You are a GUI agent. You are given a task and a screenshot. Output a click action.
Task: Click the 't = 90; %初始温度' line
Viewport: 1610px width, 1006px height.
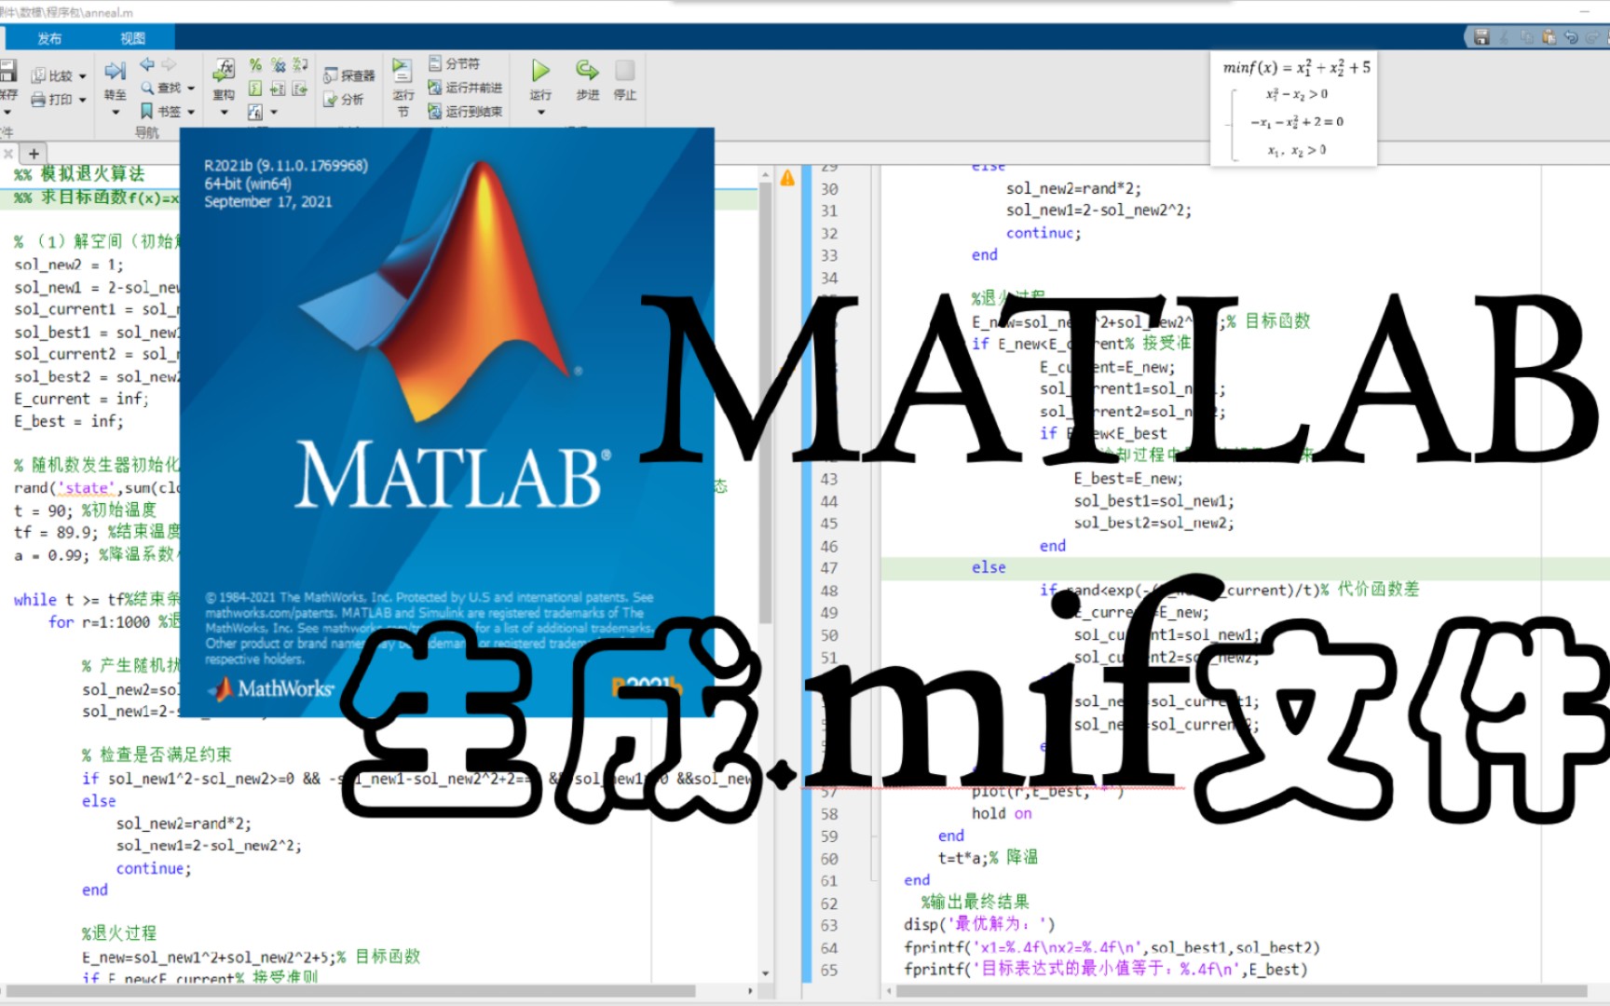85,510
